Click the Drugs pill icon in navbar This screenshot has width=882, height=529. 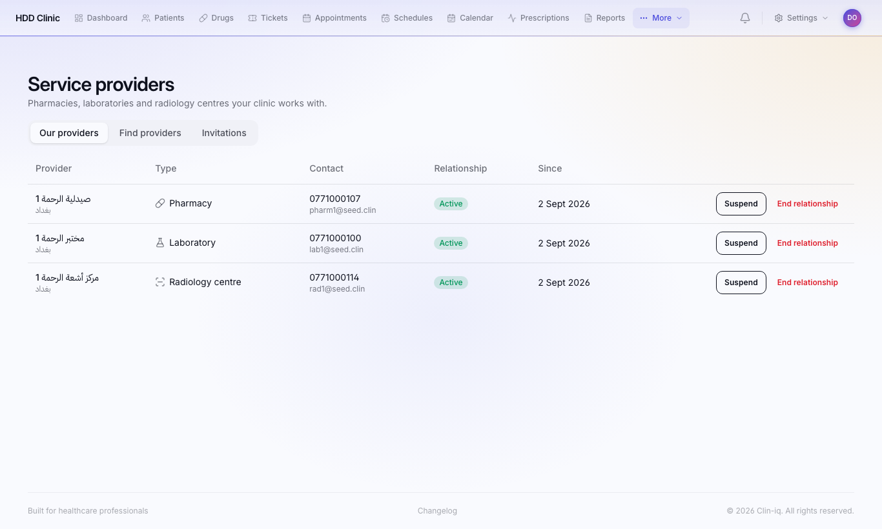click(203, 18)
